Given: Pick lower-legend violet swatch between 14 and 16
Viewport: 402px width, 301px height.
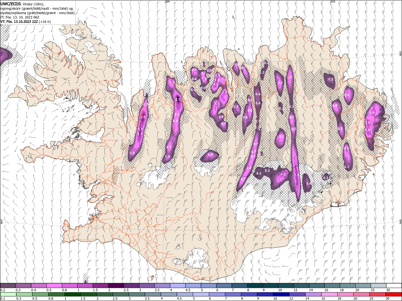Looking at the screenshot, I should coord(313,294).
